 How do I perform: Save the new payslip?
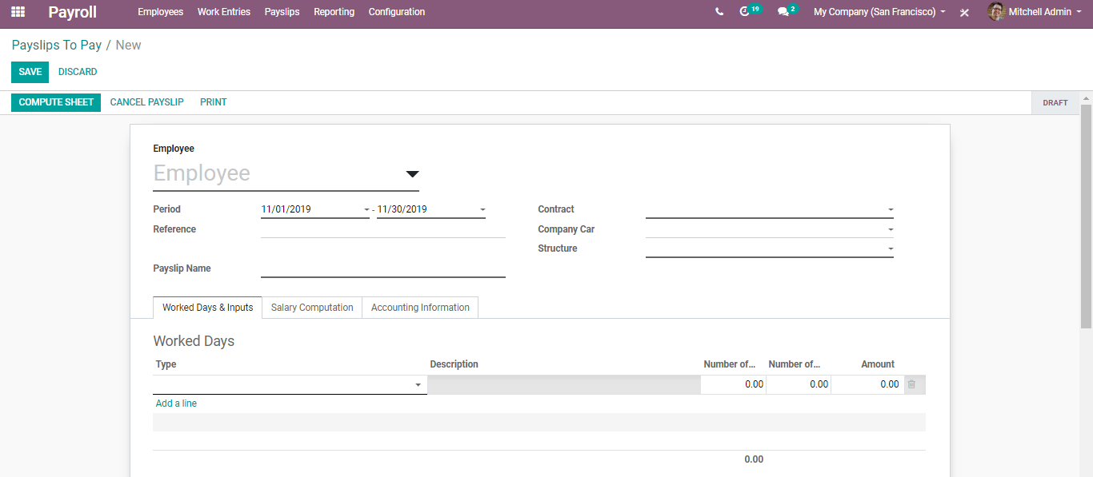coord(30,72)
